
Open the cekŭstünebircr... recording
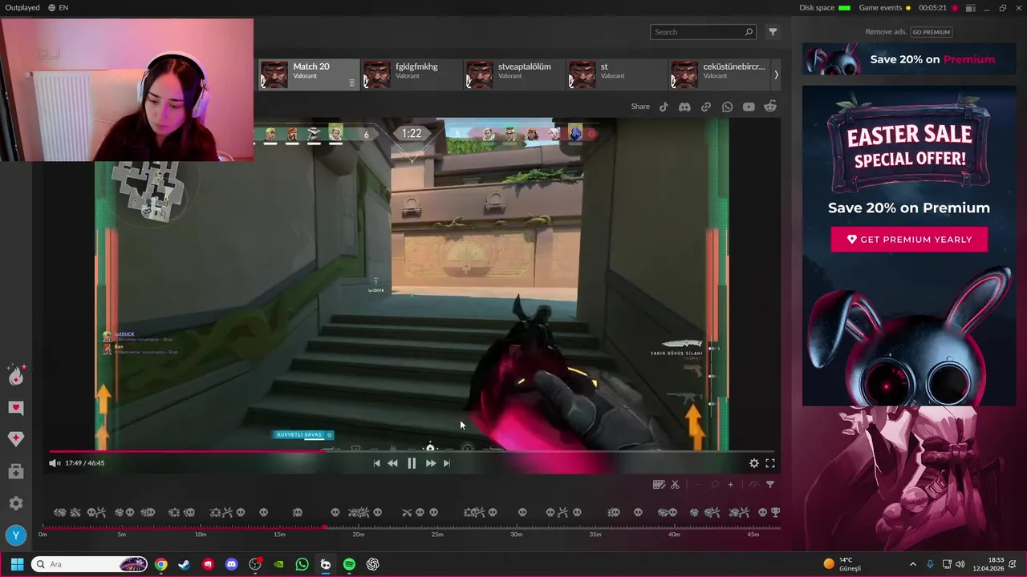(x=719, y=74)
